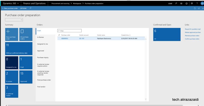Click the refresh page icon in action pane
204x106 pixels.
[x=195, y=8]
